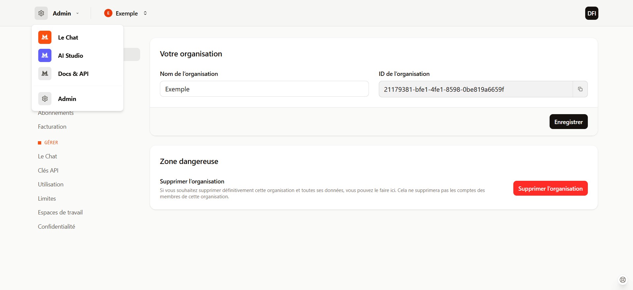Open Espaces de travail in the sidebar
The width and height of the screenshot is (633, 290).
tap(60, 212)
